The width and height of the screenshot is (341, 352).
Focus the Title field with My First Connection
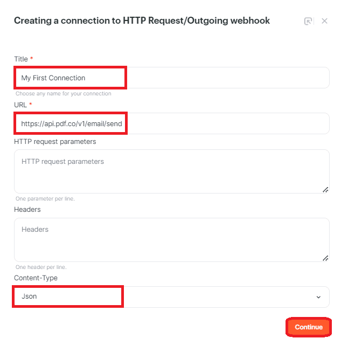pos(171,78)
